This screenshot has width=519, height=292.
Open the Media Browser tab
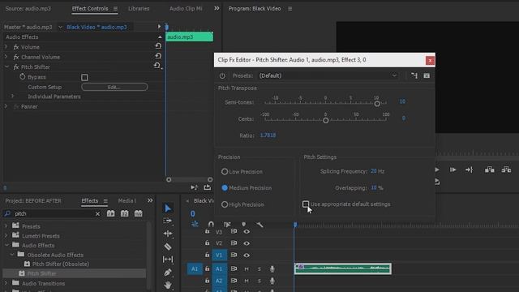[127, 200]
